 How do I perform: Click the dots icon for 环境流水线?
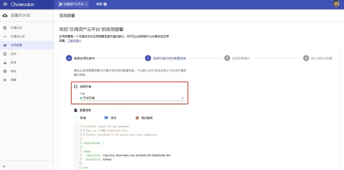(5, 36)
